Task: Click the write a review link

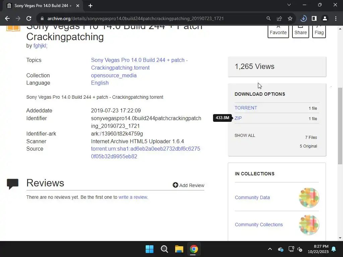Action: pyautogui.click(x=133, y=197)
